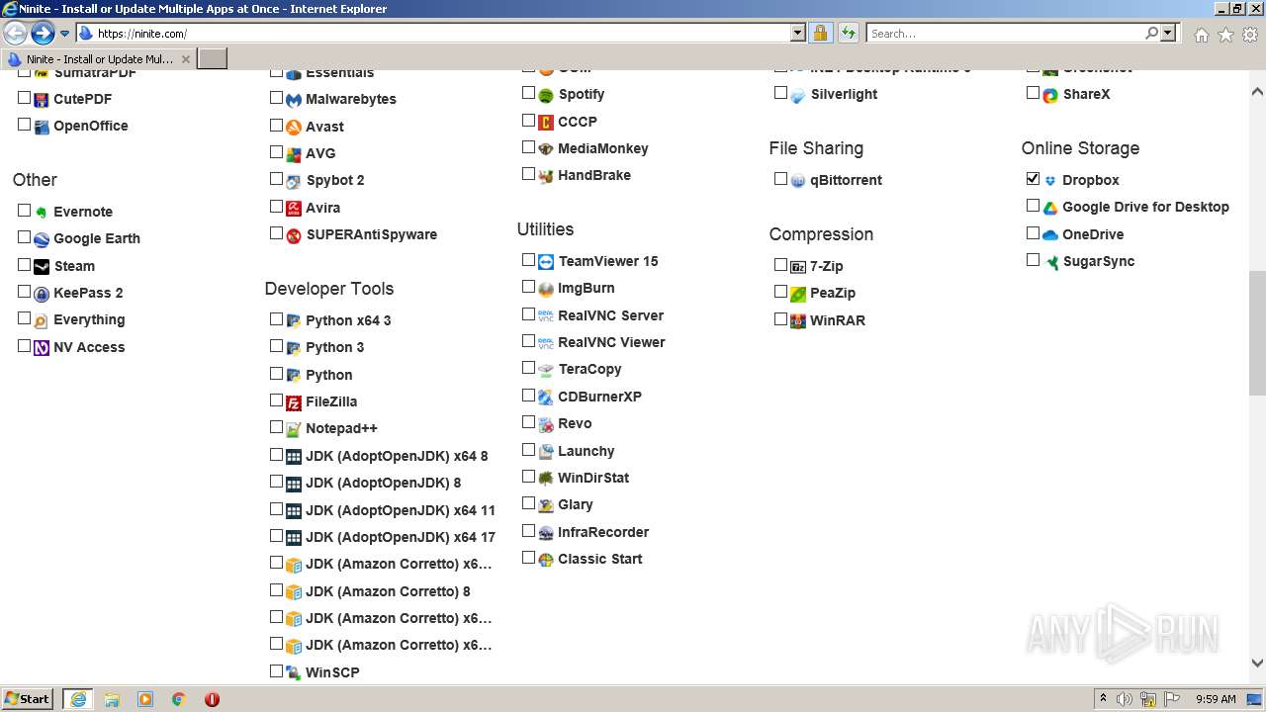The image size is (1266, 712).
Task: Click the Avast orange icon
Action: click(294, 127)
